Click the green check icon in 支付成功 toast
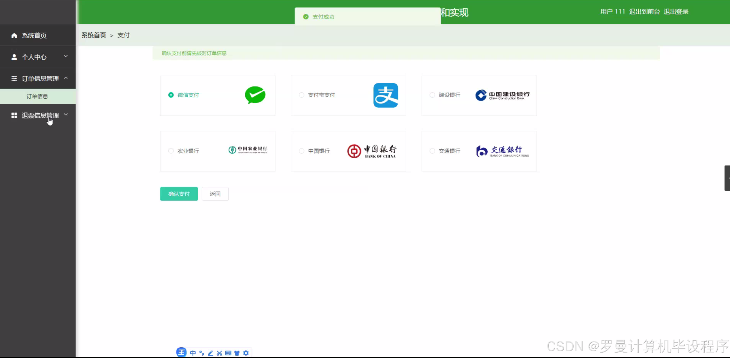Image resolution: width=730 pixels, height=358 pixels. tap(306, 17)
